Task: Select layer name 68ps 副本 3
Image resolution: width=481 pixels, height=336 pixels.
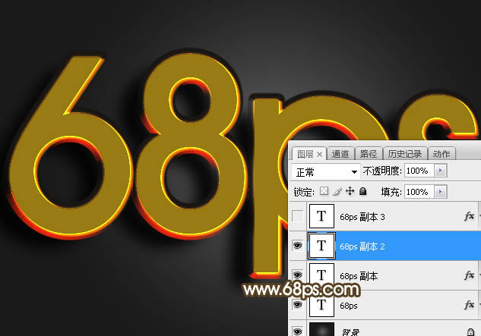Action: click(x=362, y=217)
